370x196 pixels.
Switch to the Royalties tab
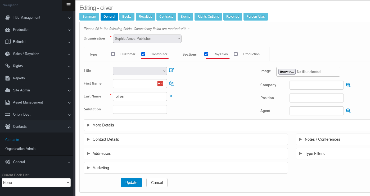[x=145, y=17]
